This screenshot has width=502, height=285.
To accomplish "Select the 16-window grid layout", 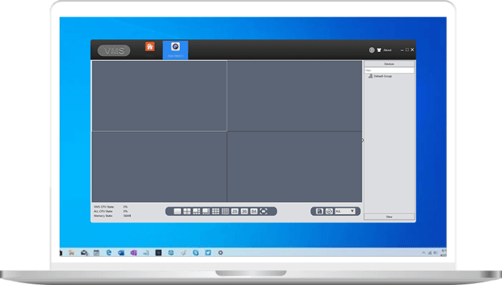I will point(226,211).
